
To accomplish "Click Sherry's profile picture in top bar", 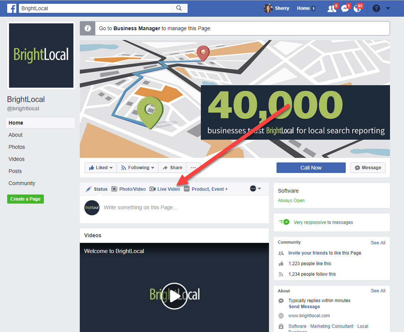I will pos(268,8).
